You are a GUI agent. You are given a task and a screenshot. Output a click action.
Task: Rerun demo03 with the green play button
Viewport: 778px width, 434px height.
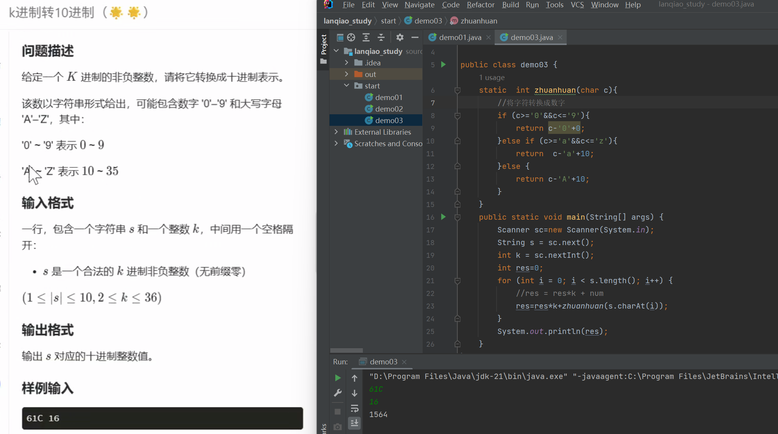(x=338, y=378)
